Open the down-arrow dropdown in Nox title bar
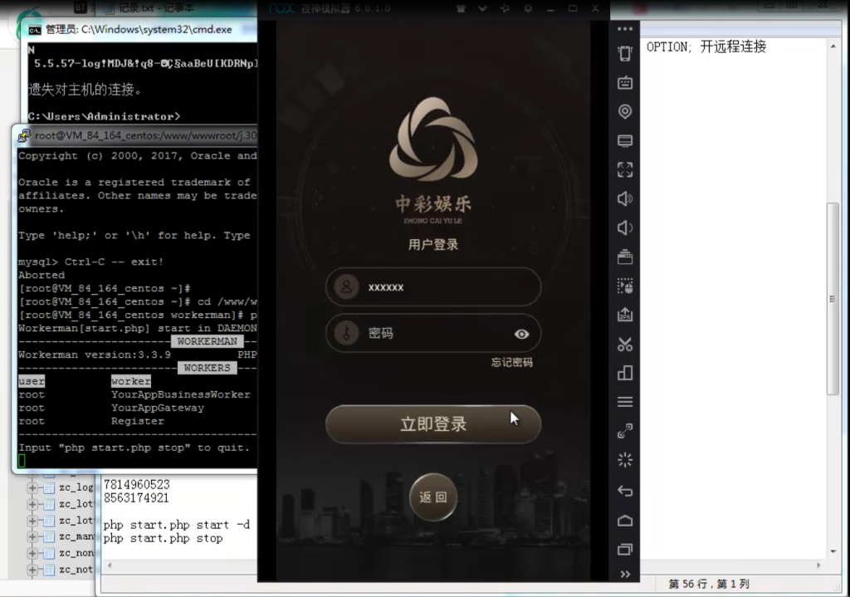850x597 pixels. 482,8
